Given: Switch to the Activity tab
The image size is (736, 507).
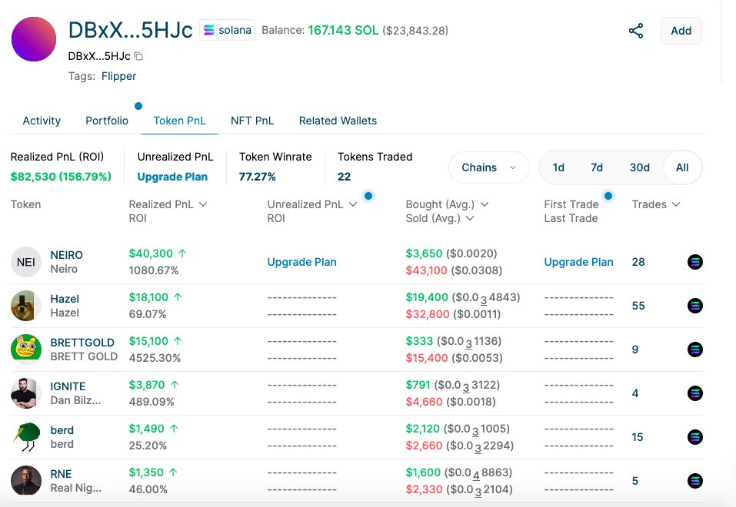Looking at the screenshot, I should [x=42, y=121].
